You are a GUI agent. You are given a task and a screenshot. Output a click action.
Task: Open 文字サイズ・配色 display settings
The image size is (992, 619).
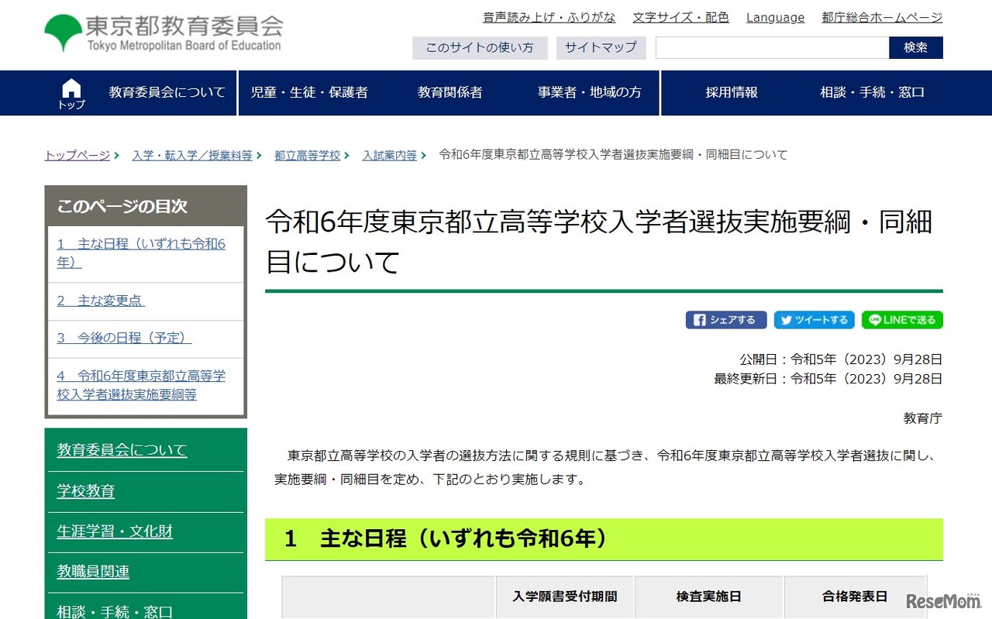680,16
